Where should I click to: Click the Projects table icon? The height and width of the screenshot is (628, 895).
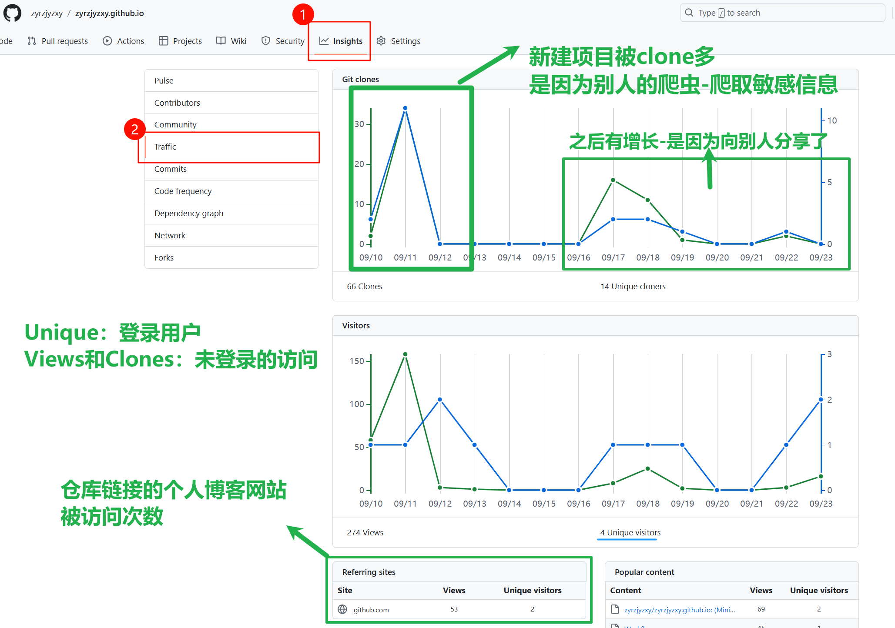tap(163, 41)
